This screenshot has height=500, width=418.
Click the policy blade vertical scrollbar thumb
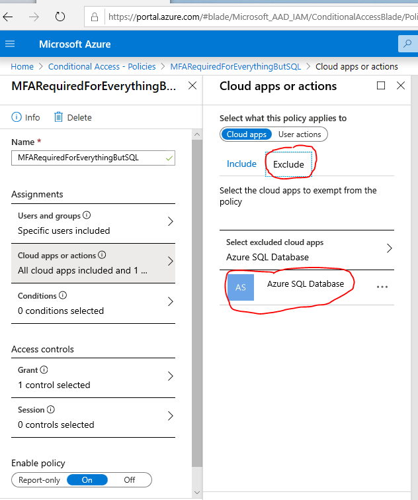197,303
